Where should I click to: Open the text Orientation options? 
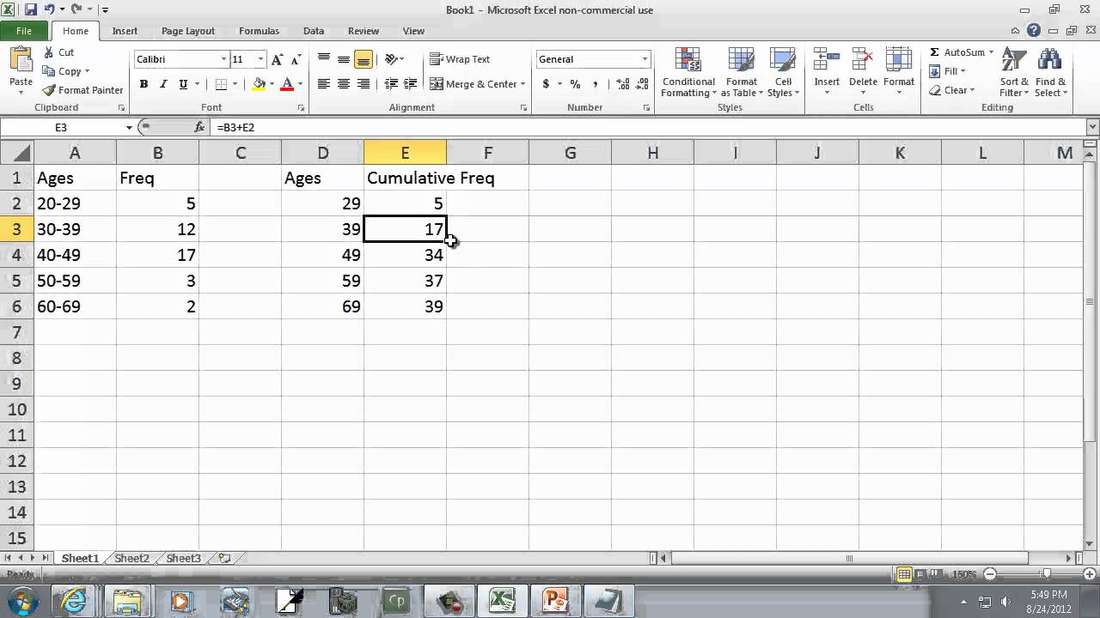394,59
